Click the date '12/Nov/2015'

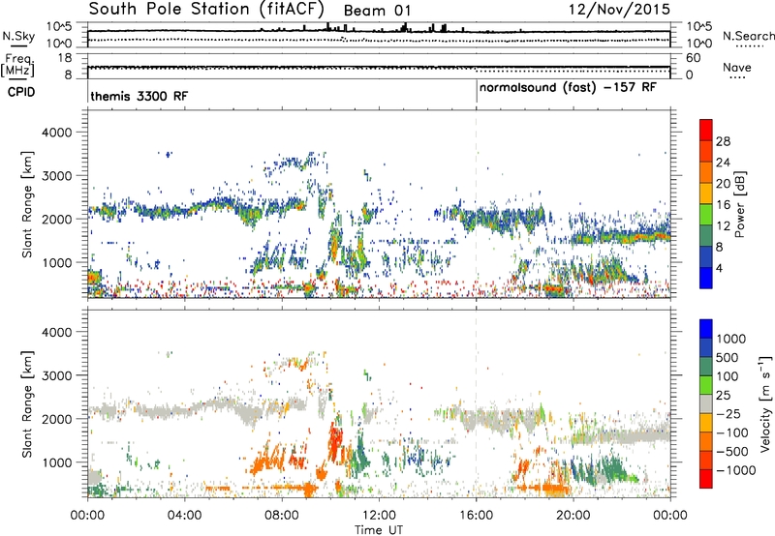(x=619, y=9)
